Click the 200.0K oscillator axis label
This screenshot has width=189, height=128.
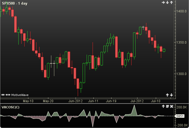[182, 107]
